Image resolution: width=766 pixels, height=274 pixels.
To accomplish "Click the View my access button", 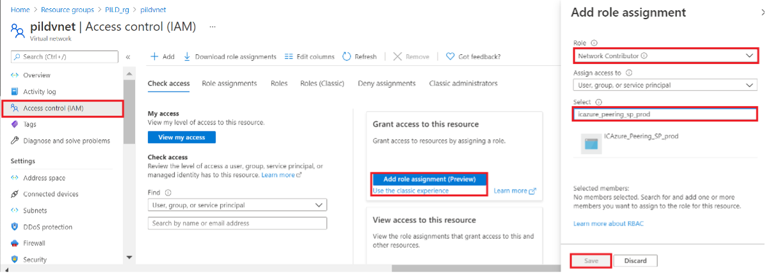I will tap(181, 137).
